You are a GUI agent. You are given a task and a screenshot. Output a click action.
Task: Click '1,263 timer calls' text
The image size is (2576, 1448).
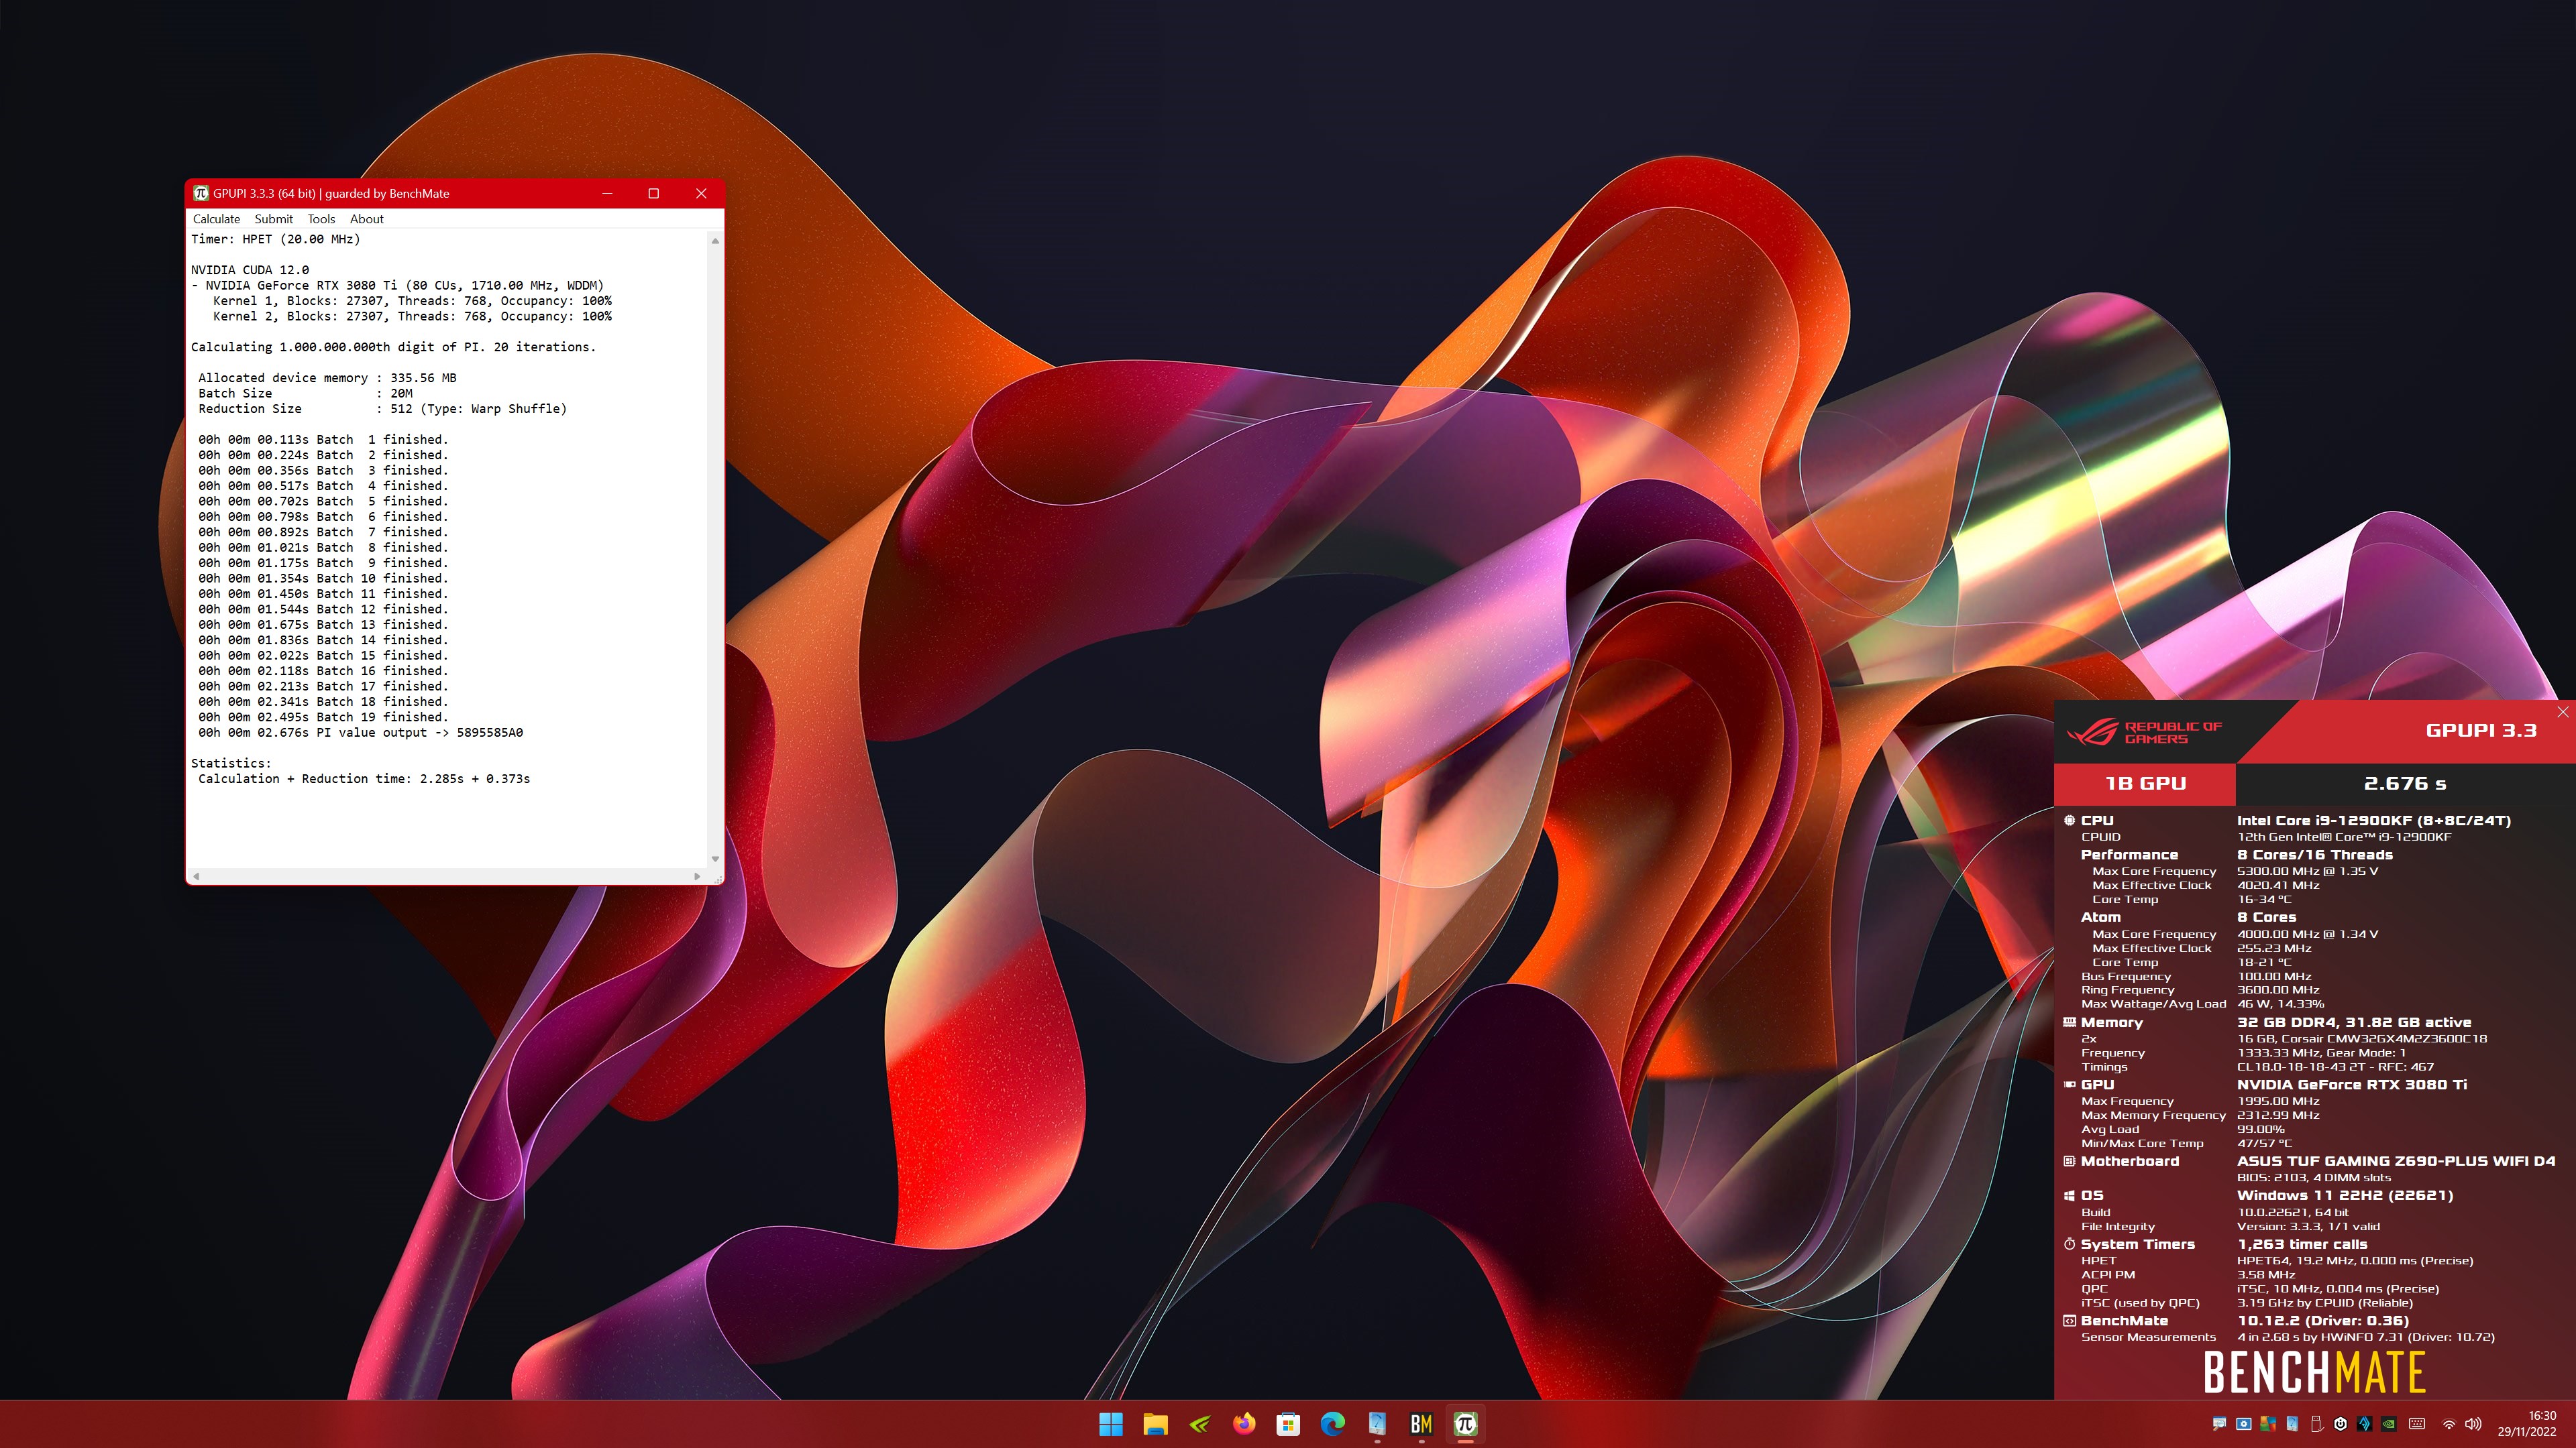[2302, 1244]
